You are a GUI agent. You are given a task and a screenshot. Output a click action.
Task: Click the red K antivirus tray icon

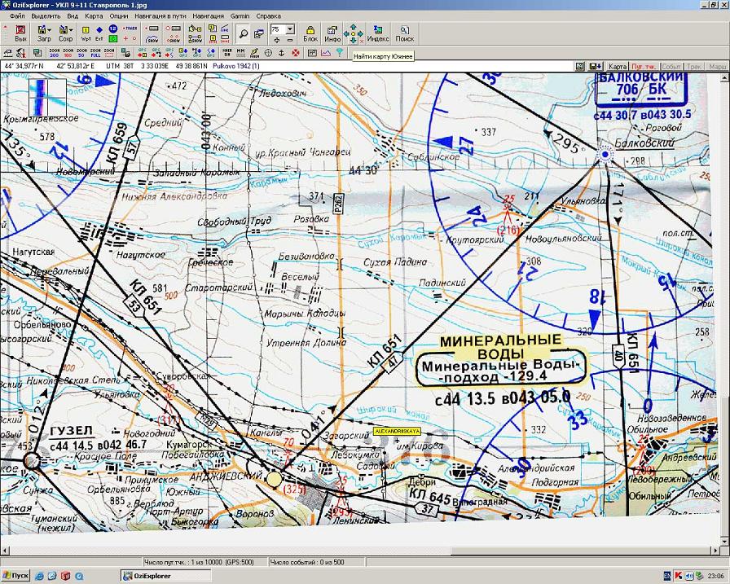pos(679,576)
